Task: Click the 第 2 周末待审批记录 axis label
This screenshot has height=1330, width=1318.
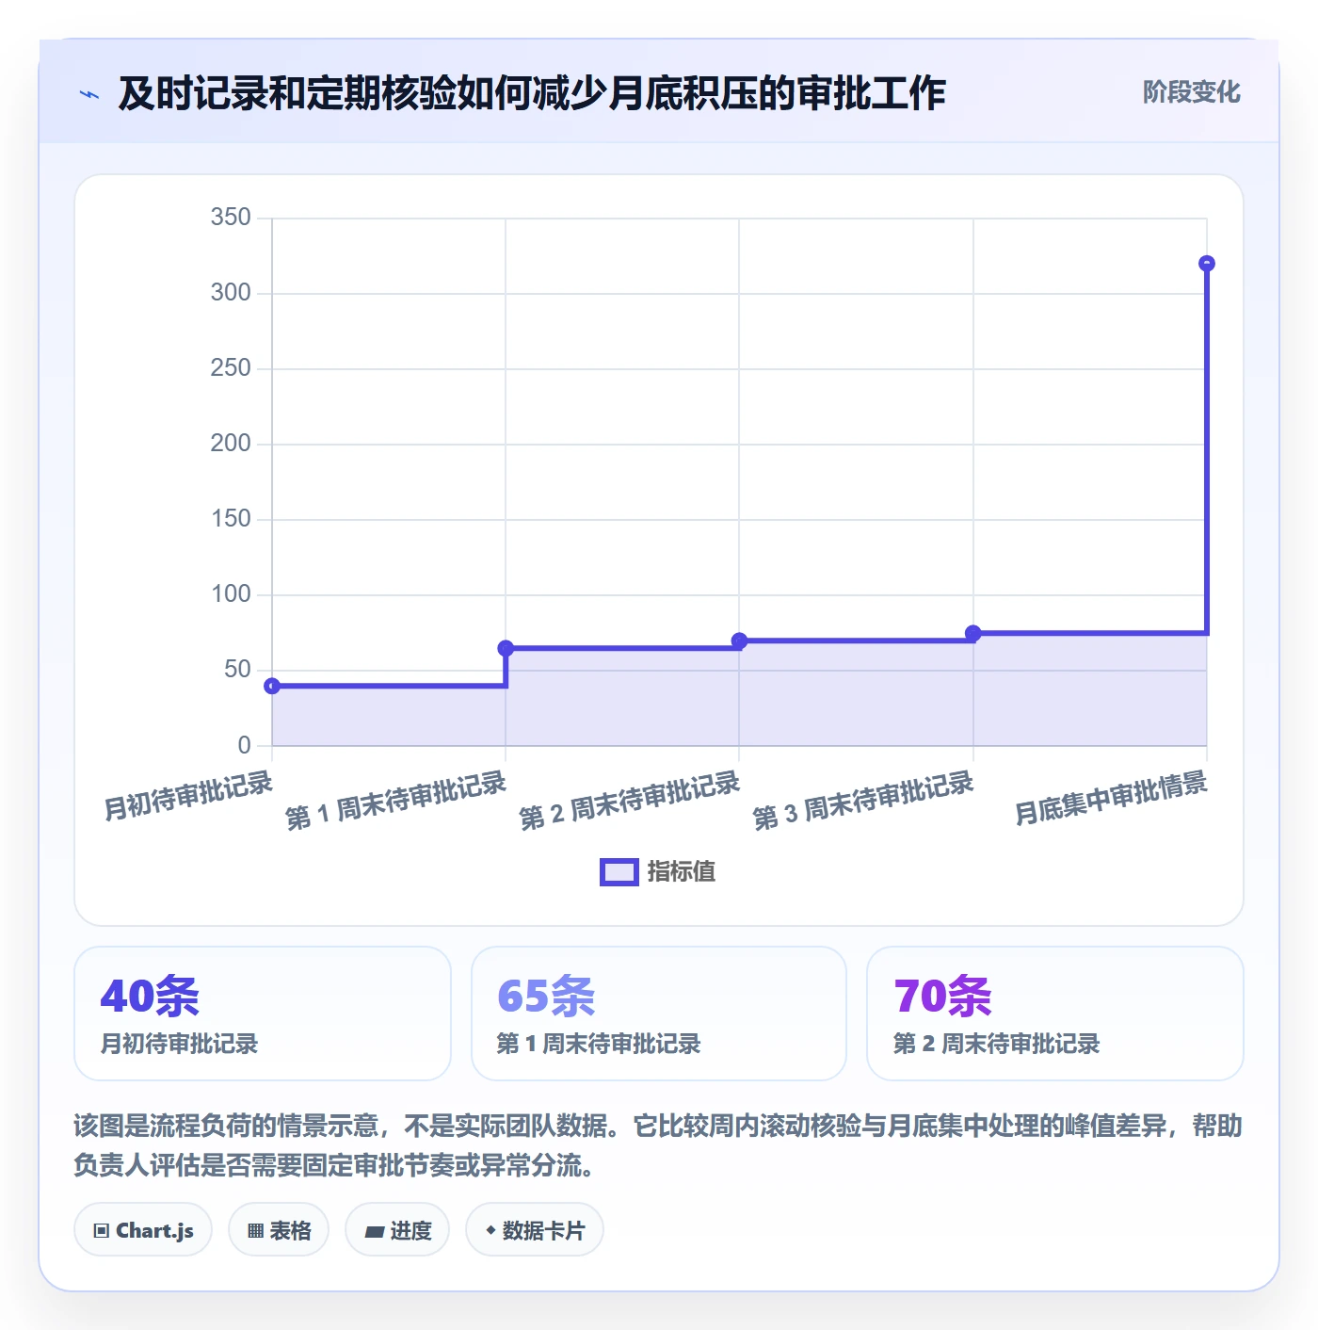Action: click(x=630, y=801)
